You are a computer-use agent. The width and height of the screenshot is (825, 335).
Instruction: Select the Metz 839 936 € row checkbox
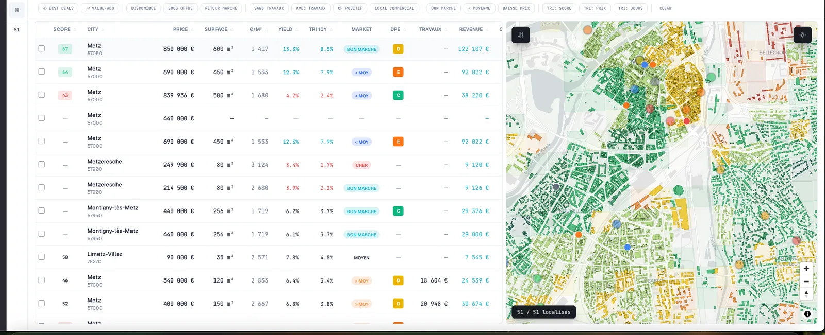[x=42, y=95]
